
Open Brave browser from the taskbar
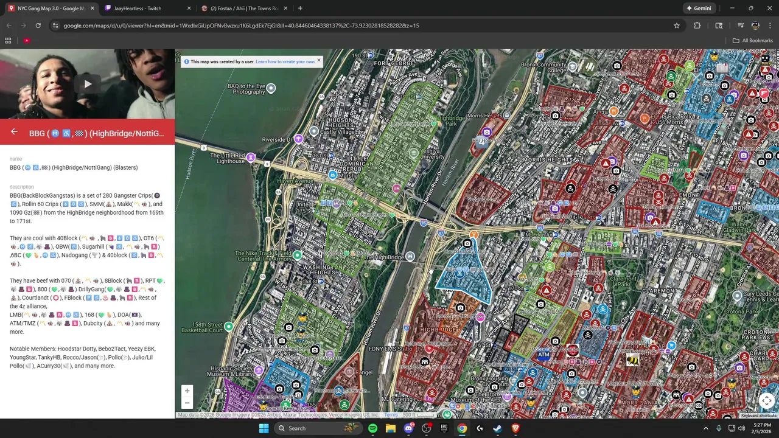(515, 428)
